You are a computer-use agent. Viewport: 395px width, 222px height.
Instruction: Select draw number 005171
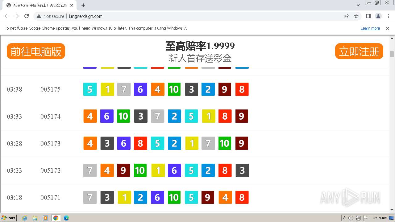tap(51, 198)
